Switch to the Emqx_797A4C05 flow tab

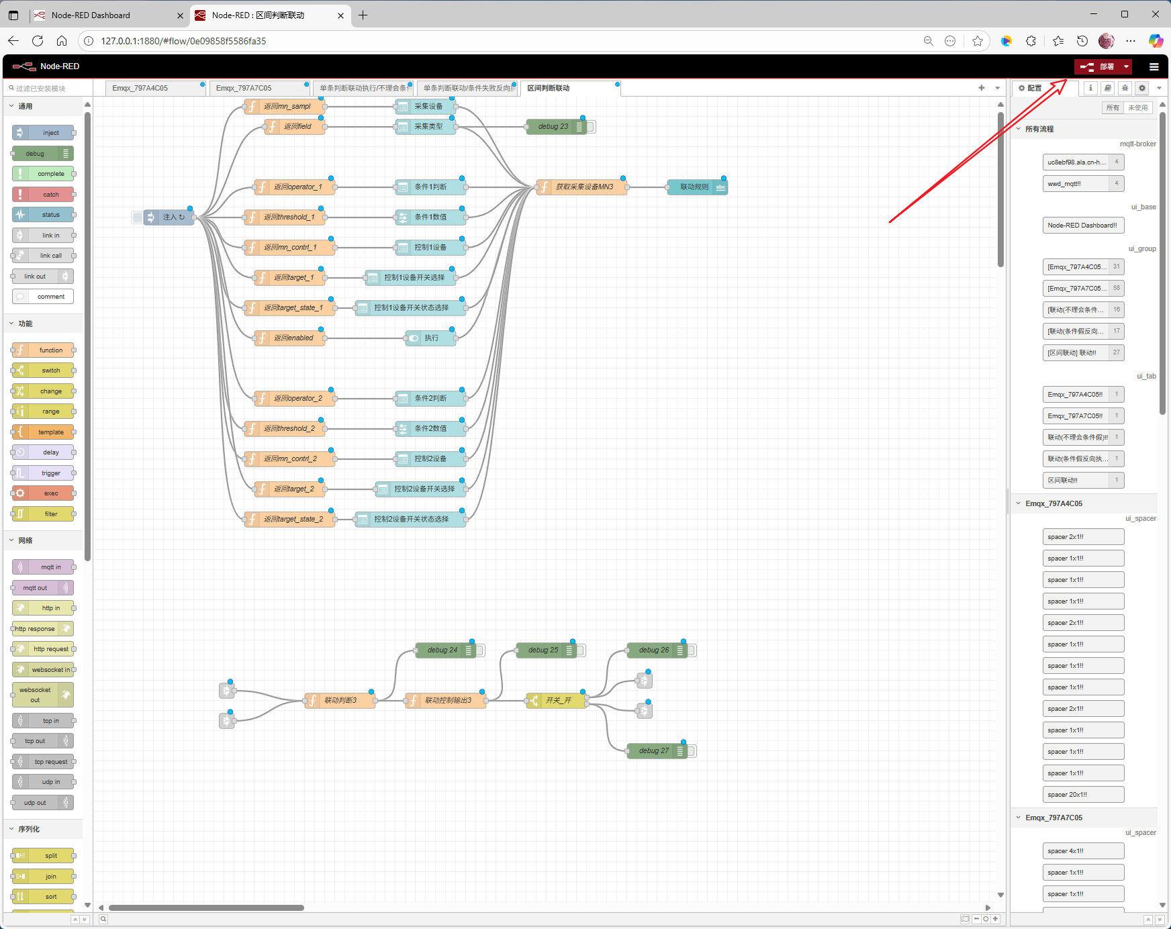pos(140,88)
